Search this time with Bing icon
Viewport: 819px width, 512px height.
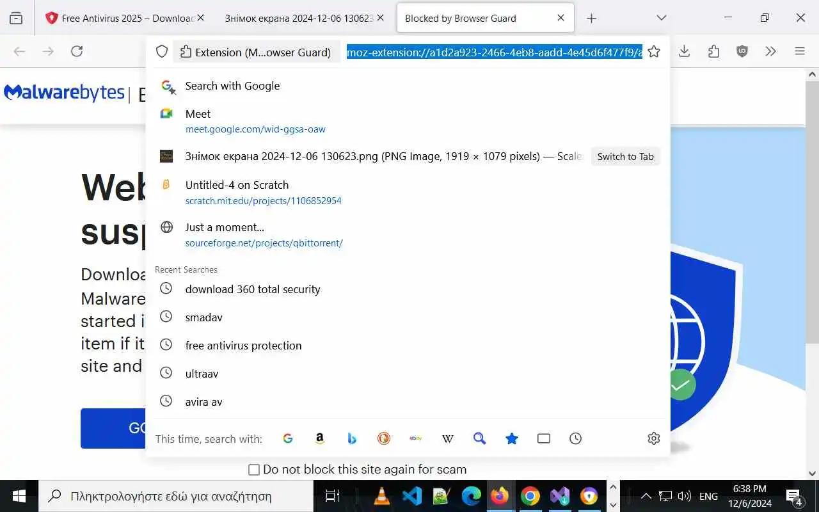(x=352, y=438)
